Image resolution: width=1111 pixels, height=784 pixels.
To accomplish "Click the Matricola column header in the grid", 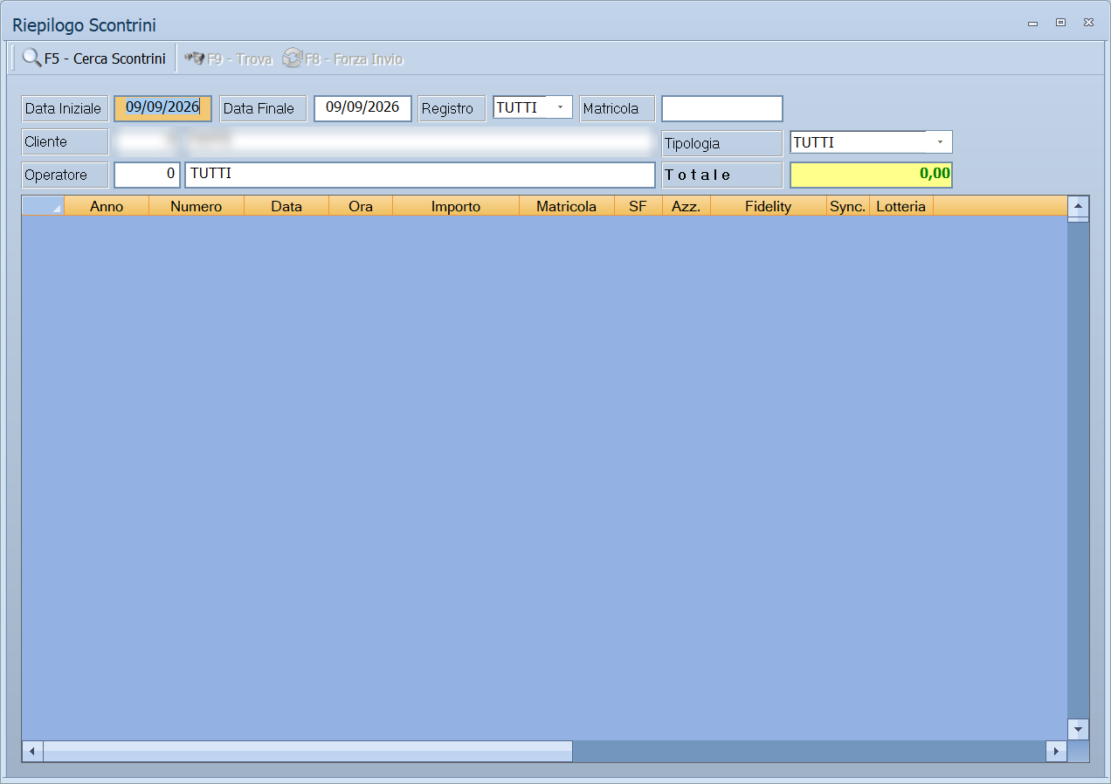I will pos(567,206).
